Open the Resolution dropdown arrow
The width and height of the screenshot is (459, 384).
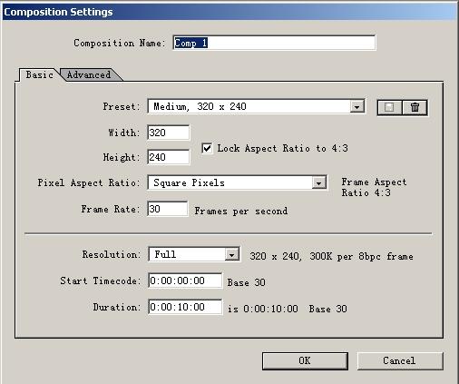click(231, 254)
